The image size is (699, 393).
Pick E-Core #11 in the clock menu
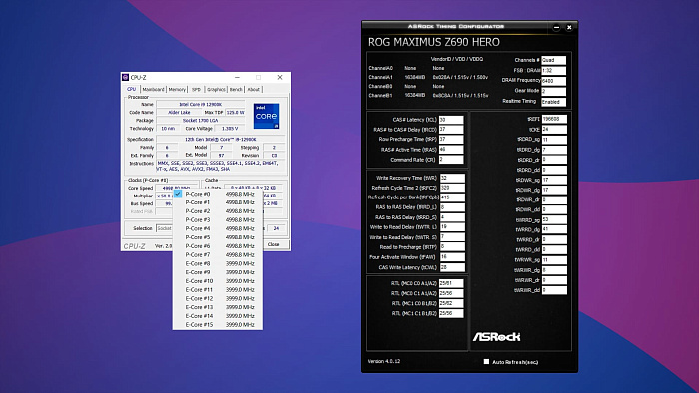click(x=218, y=289)
